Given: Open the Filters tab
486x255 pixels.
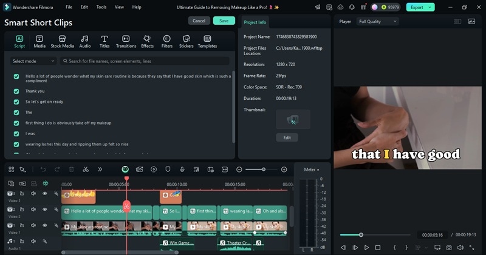Looking at the screenshot, I should 166,41.
